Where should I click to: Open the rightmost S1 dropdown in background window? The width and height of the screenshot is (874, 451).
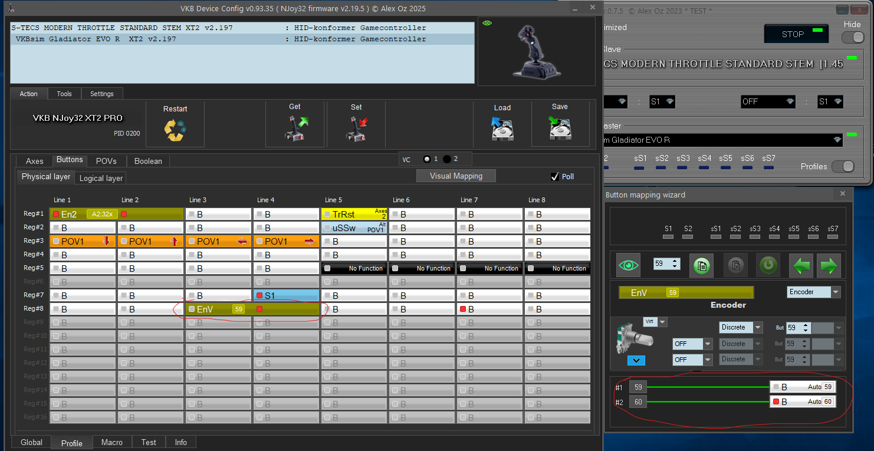pos(830,101)
